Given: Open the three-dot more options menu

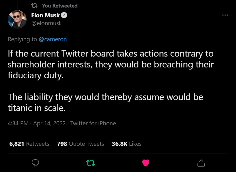Looking at the screenshot, I should click(x=225, y=15).
